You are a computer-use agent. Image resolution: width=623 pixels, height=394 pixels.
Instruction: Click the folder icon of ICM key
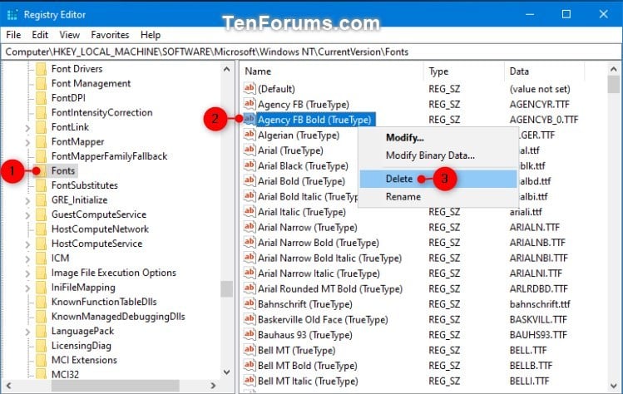[x=41, y=259]
